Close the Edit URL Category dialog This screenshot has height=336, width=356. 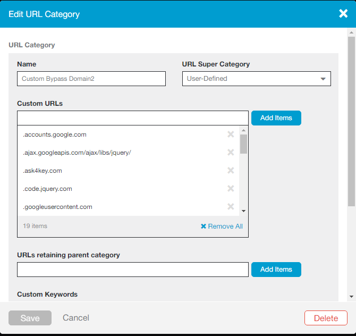click(343, 14)
